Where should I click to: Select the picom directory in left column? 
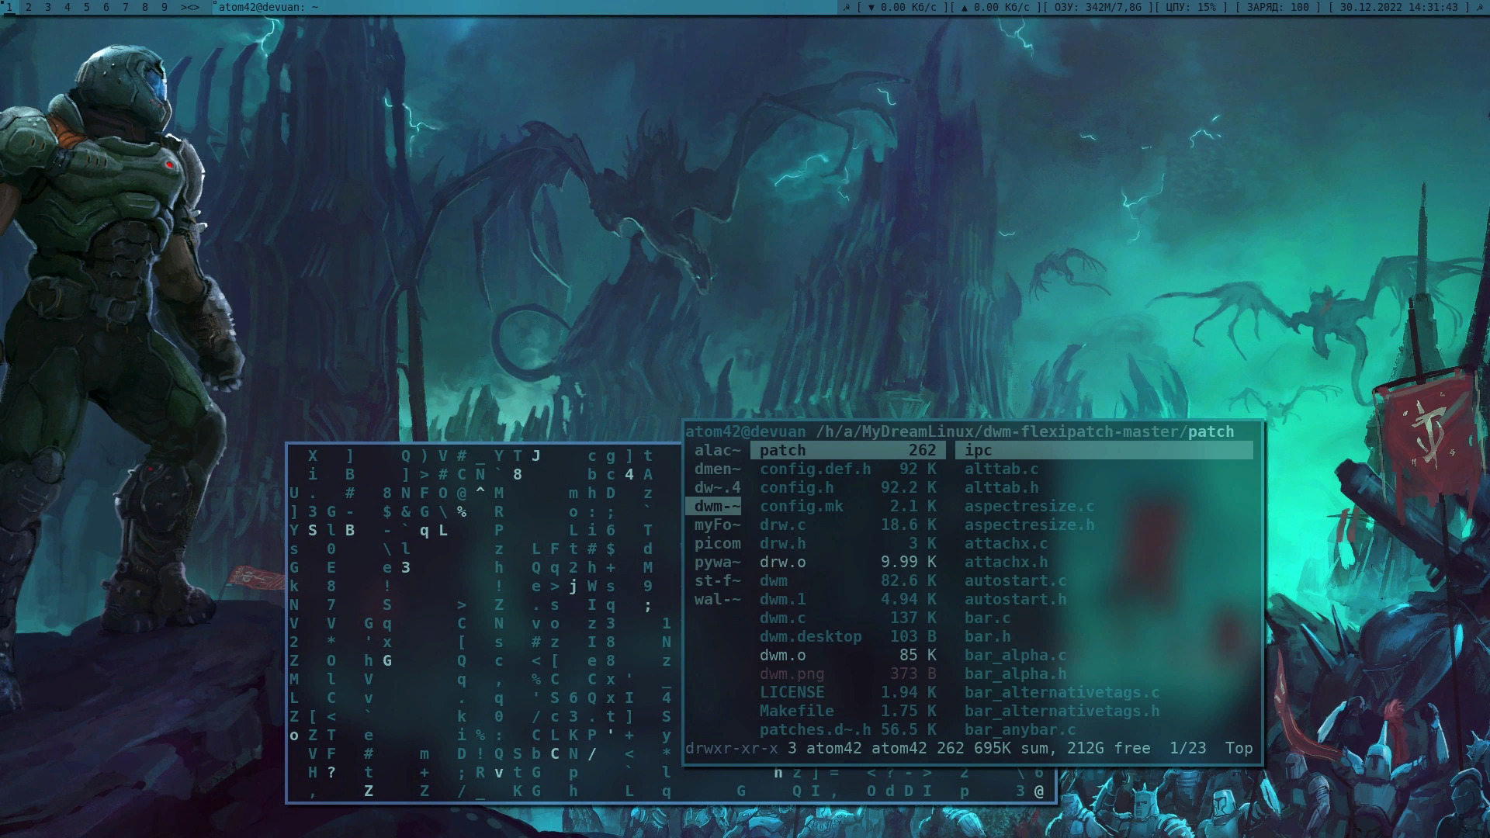coord(717,543)
